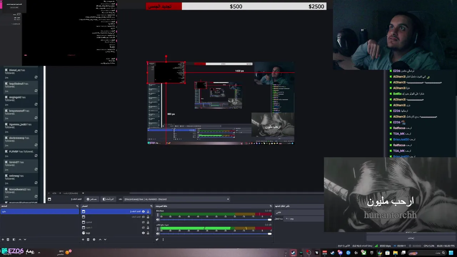Image resolution: width=457 pixels, height=257 pixels.
Task: Open the audio mixer's bottom three-dot menu
Action: coord(163,240)
